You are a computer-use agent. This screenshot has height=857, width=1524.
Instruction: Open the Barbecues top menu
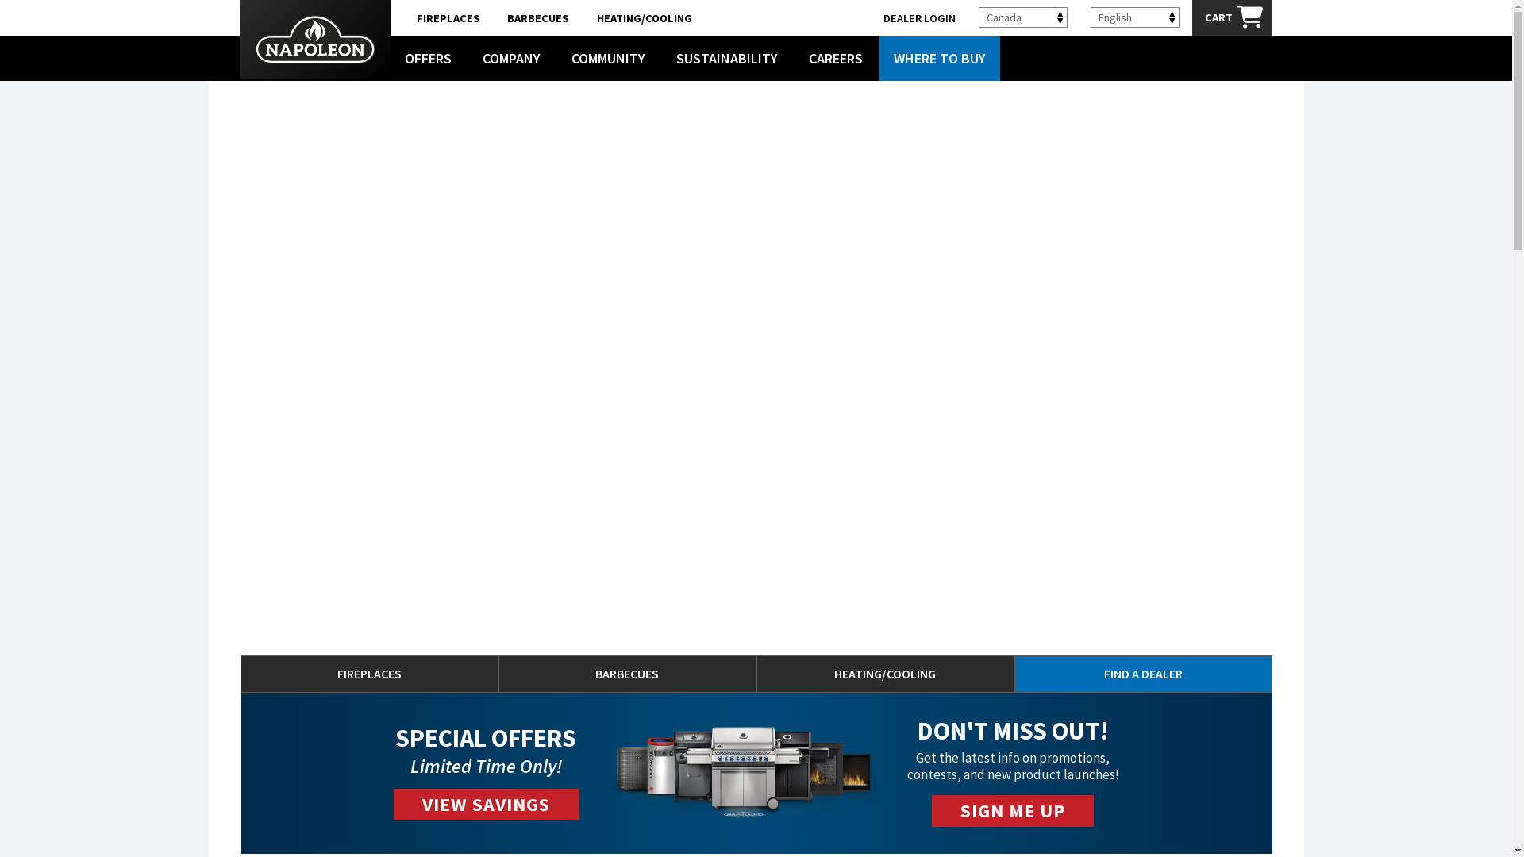tap(537, 18)
